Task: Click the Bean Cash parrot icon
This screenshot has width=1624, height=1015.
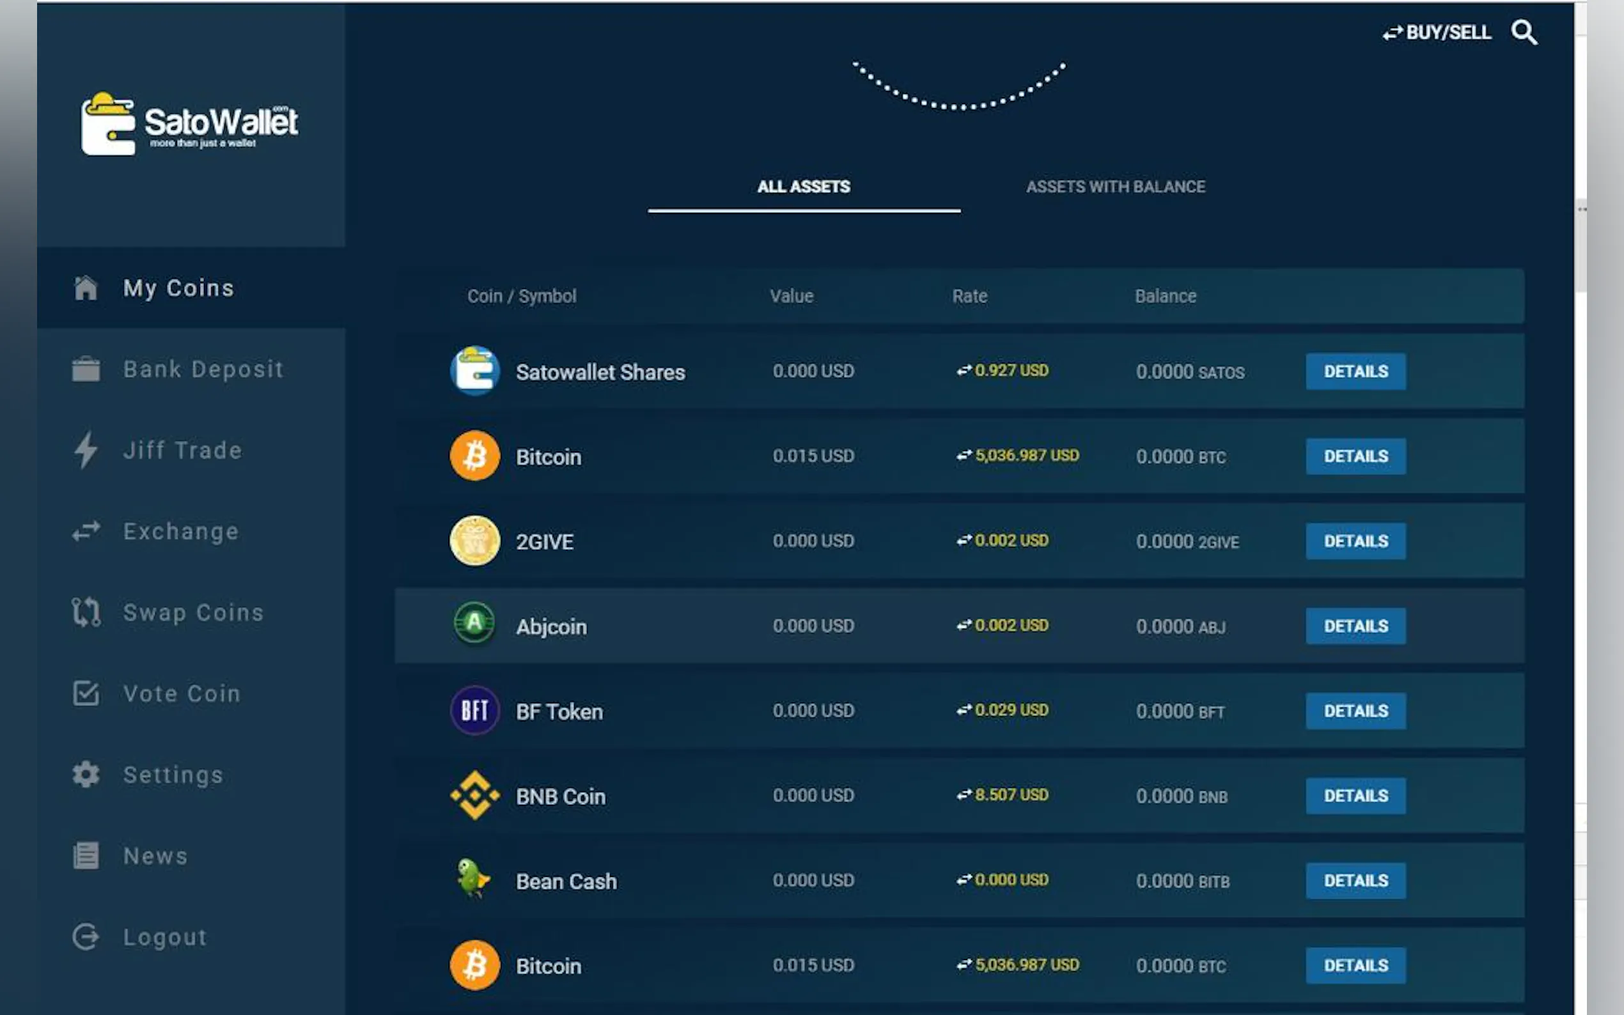Action: tap(473, 879)
